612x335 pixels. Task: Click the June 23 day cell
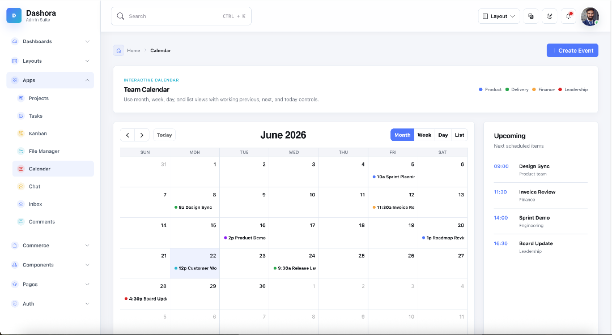coord(244,263)
